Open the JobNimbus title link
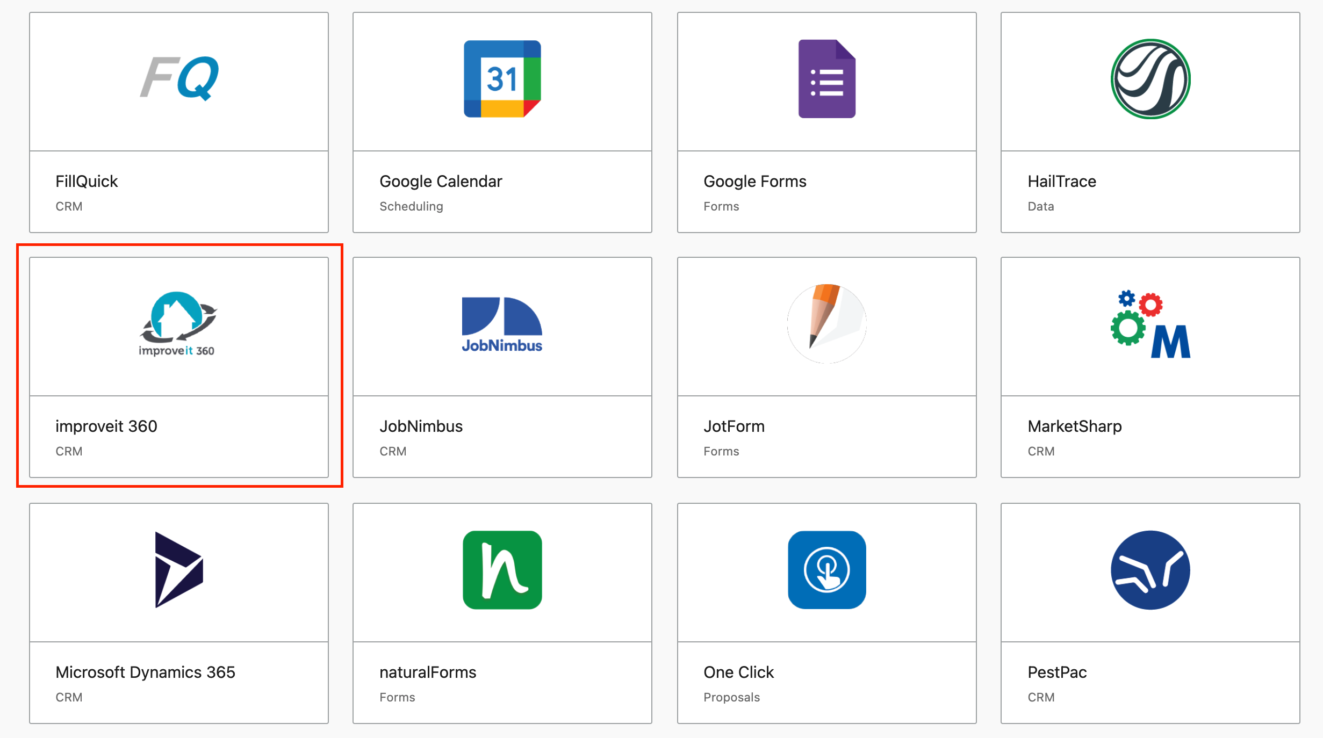The height and width of the screenshot is (738, 1323). click(x=421, y=426)
